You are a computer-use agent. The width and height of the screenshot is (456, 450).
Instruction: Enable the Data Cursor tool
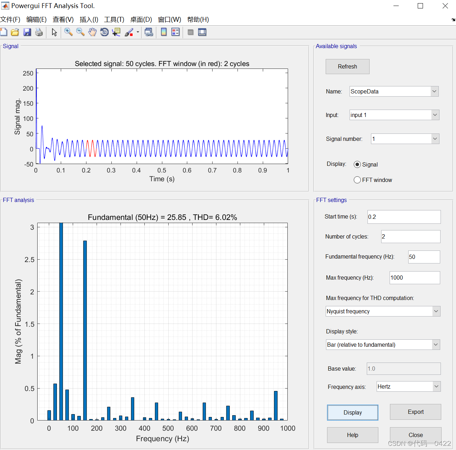pos(116,32)
